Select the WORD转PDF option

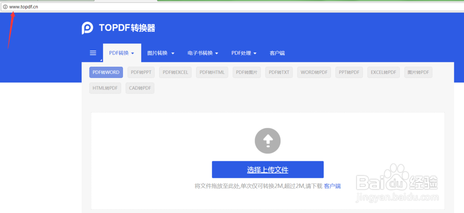tap(314, 72)
